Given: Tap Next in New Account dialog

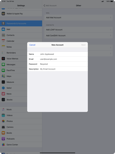Looking at the screenshot, I should (x=83, y=45).
